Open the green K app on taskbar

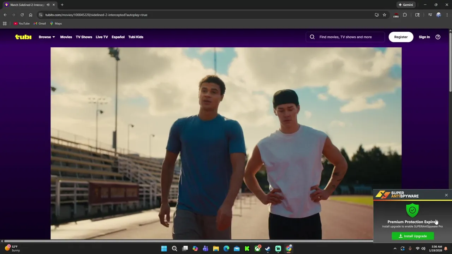pyautogui.click(x=247, y=249)
